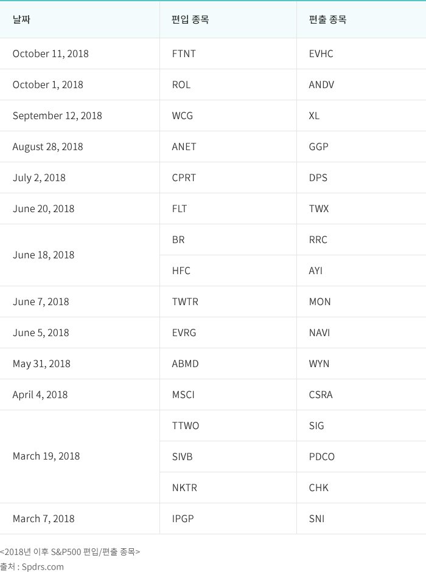Viewport: 426px width, 572px height.
Task: Click the 편입 종목 column header
Action: 190,19
